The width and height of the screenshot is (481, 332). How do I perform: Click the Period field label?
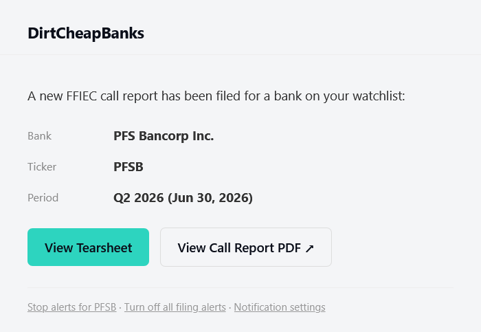coord(43,198)
